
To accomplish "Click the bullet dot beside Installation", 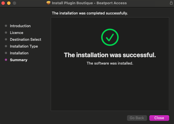I will coord(6,53).
